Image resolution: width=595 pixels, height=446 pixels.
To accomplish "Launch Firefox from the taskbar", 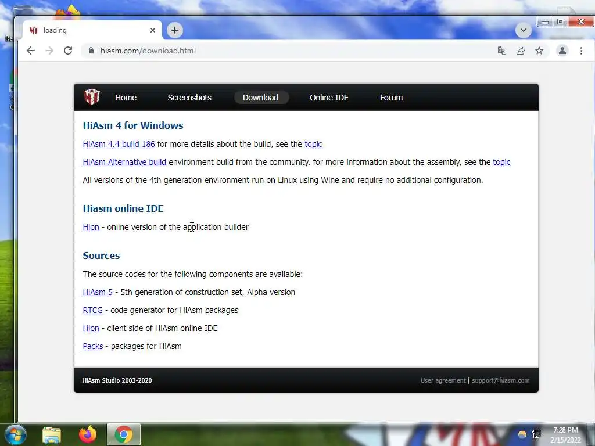I will click(88, 434).
